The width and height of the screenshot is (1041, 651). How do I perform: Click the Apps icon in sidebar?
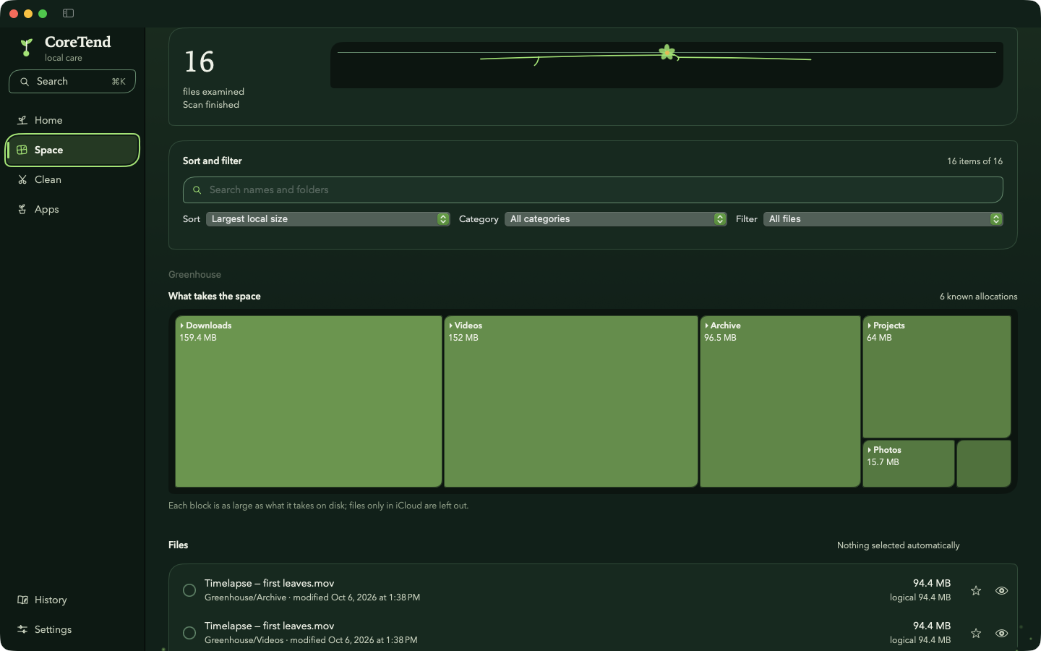click(x=22, y=209)
